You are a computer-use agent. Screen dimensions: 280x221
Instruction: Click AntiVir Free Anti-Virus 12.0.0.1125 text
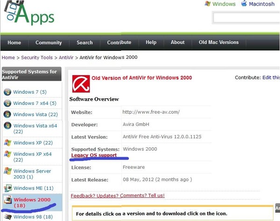tap(162, 137)
